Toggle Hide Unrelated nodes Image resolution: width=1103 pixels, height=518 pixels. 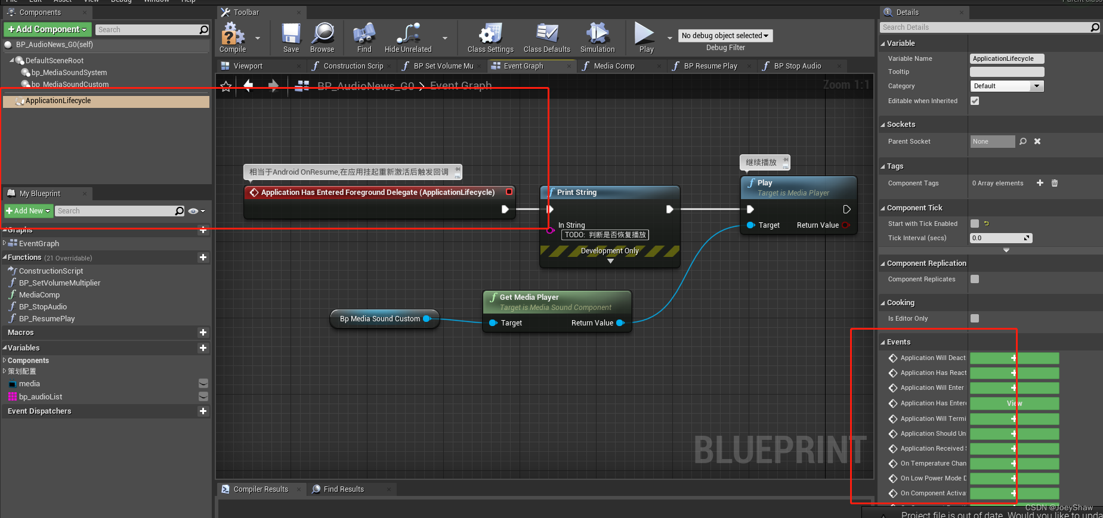tap(408, 38)
